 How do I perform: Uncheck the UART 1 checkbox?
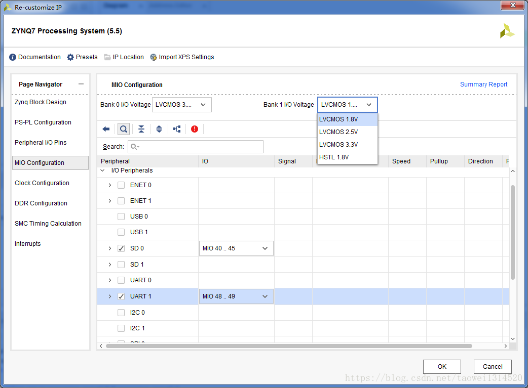pos(121,296)
